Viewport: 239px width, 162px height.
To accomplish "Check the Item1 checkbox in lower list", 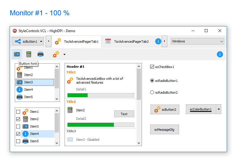I will pyautogui.click(x=18, y=112).
